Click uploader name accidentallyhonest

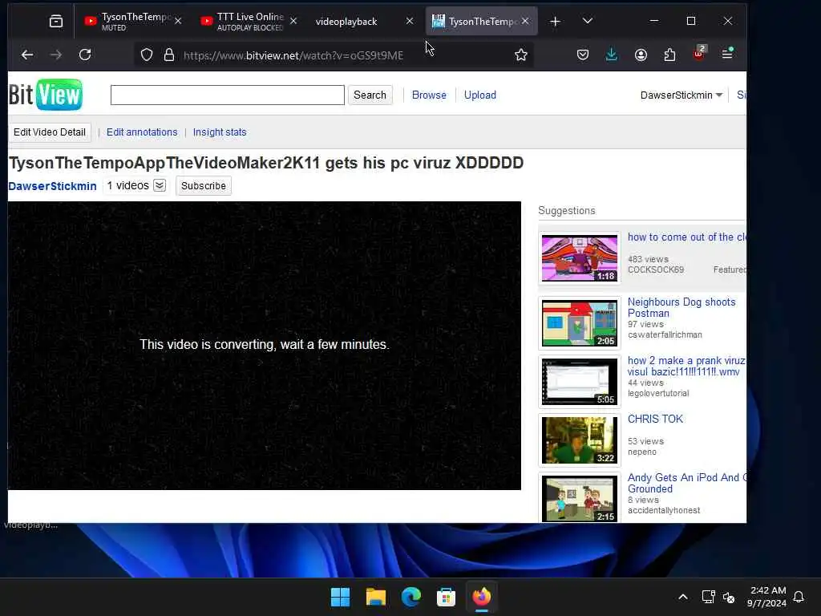pyautogui.click(x=663, y=511)
